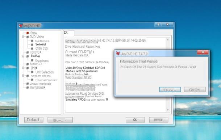Select Audio CD in the tree

point(36,64)
